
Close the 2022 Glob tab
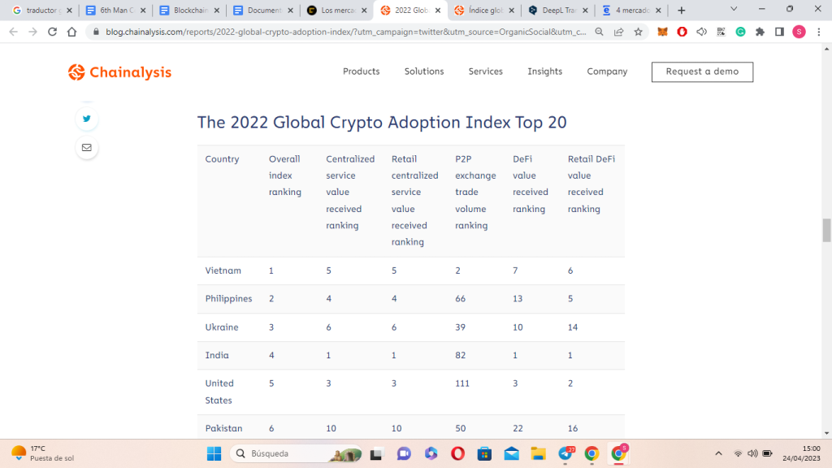pyautogui.click(x=438, y=10)
